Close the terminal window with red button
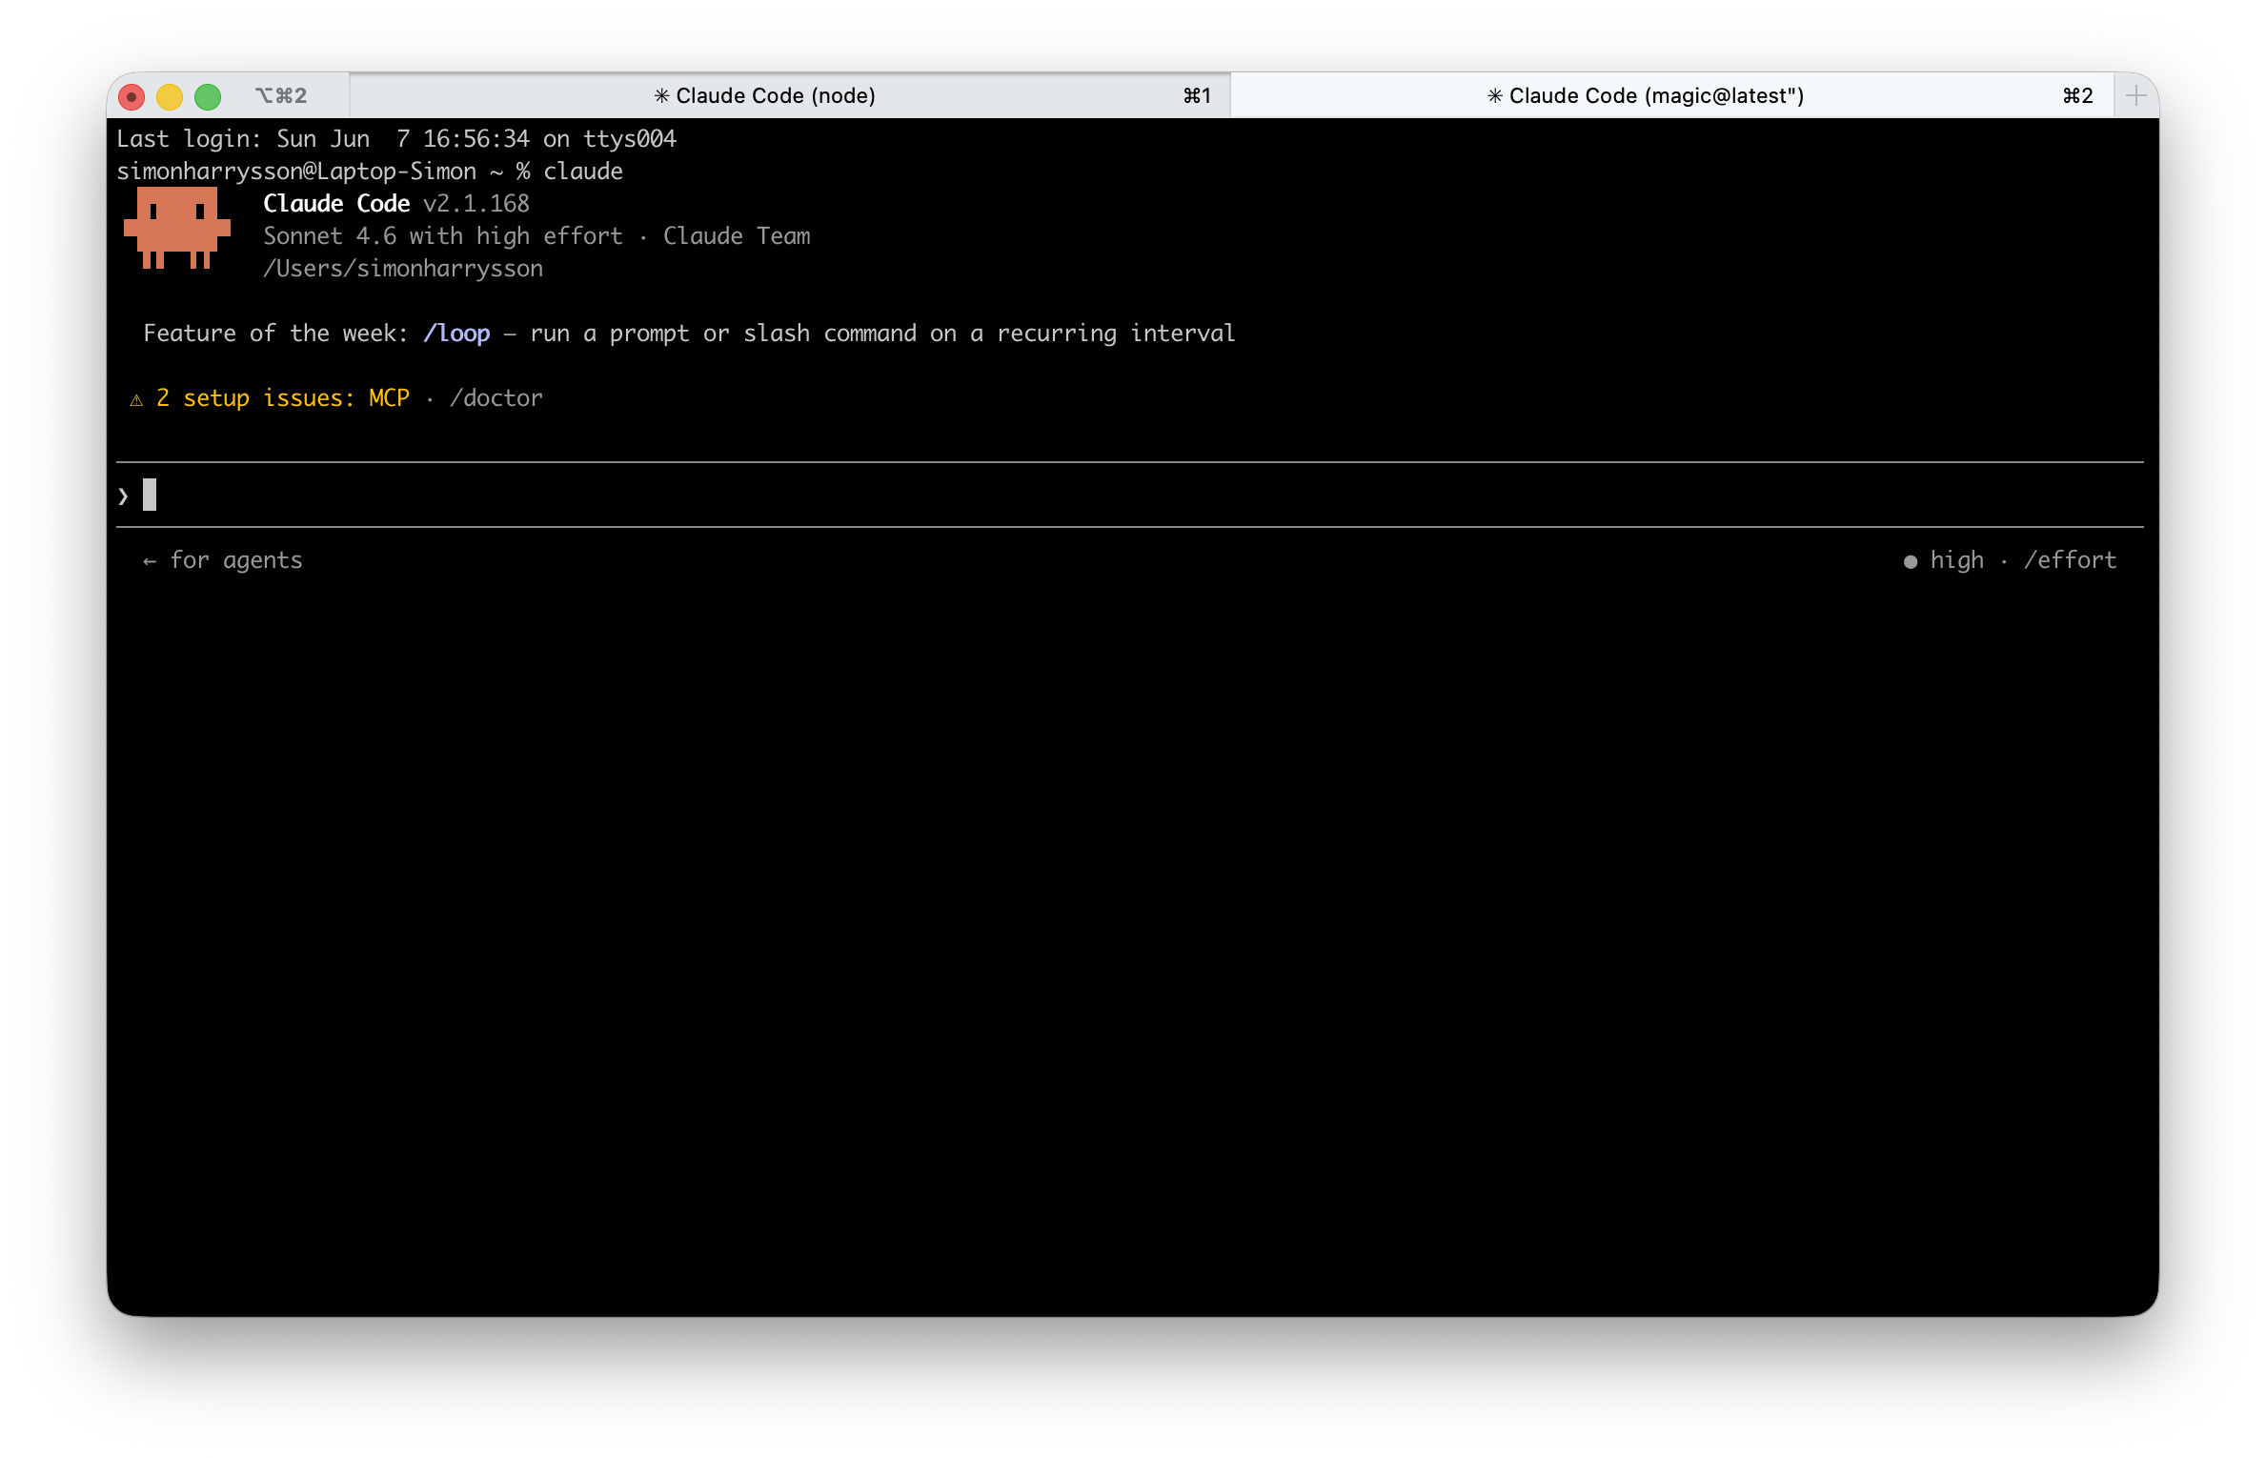The width and height of the screenshot is (2266, 1458). pos(132,96)
